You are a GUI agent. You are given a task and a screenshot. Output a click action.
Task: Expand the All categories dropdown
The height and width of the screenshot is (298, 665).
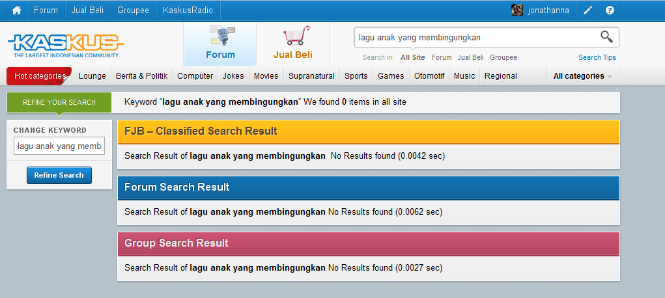coord(583,76)
